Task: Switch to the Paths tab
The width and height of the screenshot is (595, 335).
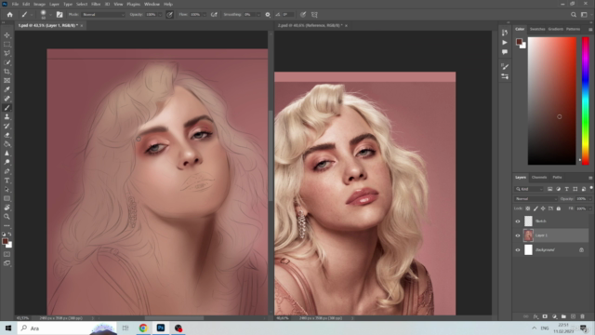Action: tap(557, 178)
